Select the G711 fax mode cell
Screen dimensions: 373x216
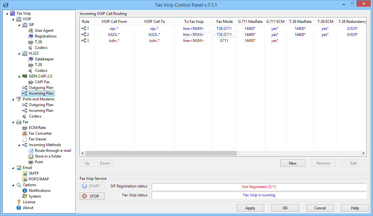click(224, 40)
